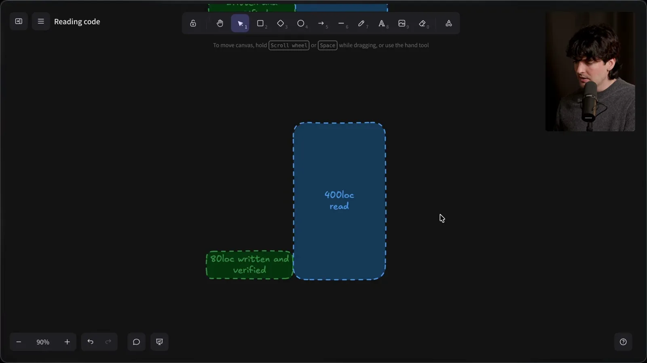Open the more shapes tools menu
Viewport: 647px width, 363px height.
click(449, 23)
